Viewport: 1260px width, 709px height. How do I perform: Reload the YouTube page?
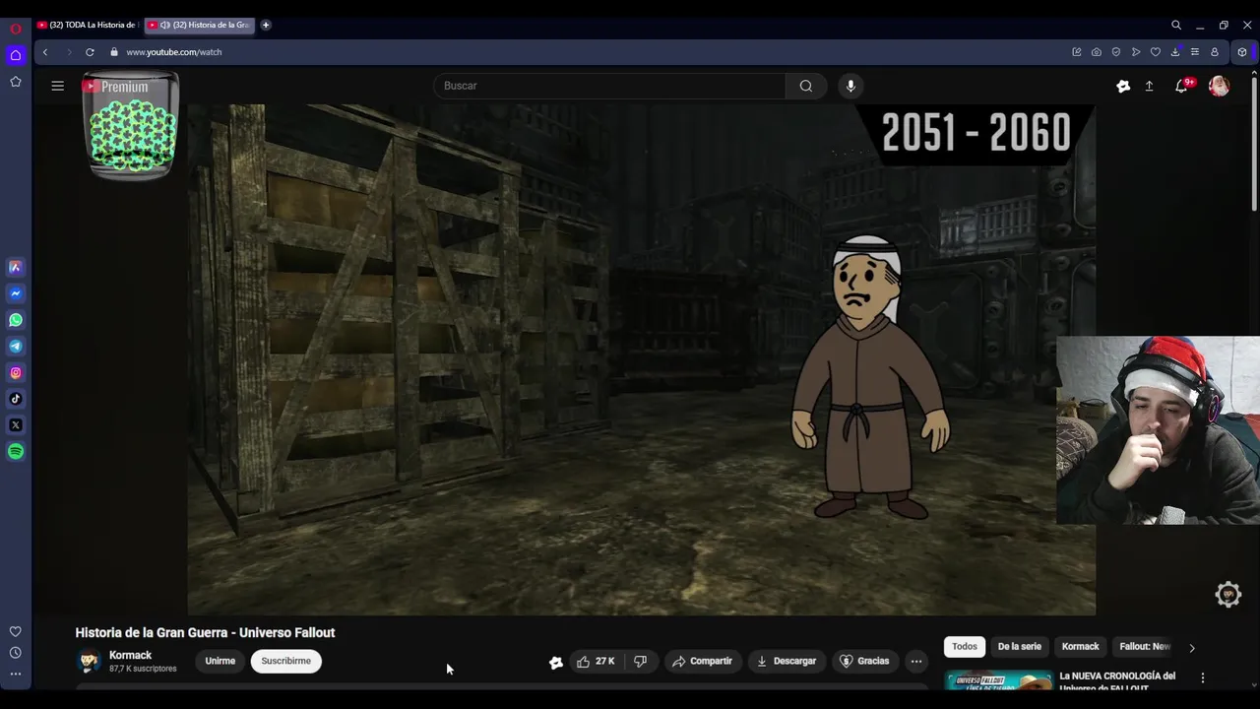tap(90, 52)
